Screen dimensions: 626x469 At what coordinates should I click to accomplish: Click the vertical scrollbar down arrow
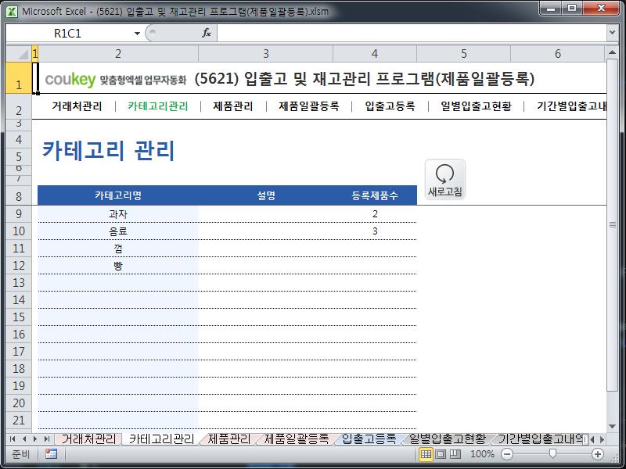613,426
